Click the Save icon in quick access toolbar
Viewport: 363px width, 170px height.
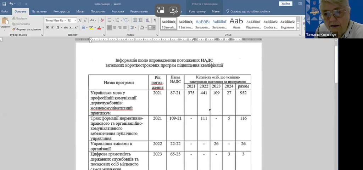pos(4,4)
